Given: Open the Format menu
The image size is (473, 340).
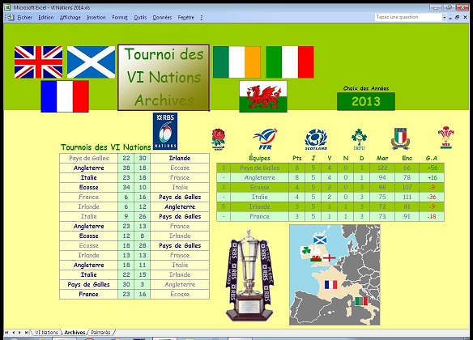Looking at the screenshot, I should (120, 18).
